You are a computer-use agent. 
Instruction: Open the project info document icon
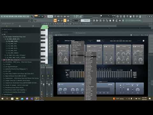110,20
